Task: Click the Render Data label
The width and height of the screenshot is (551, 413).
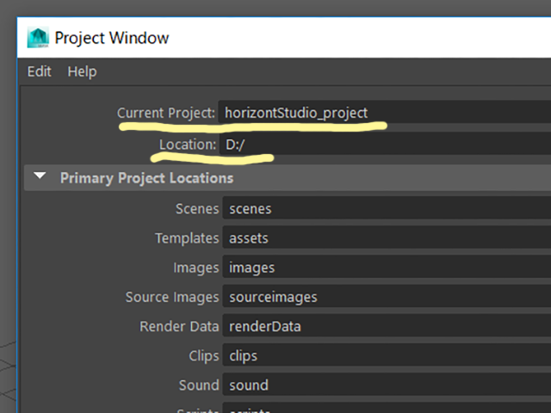Action: point(179,326)
